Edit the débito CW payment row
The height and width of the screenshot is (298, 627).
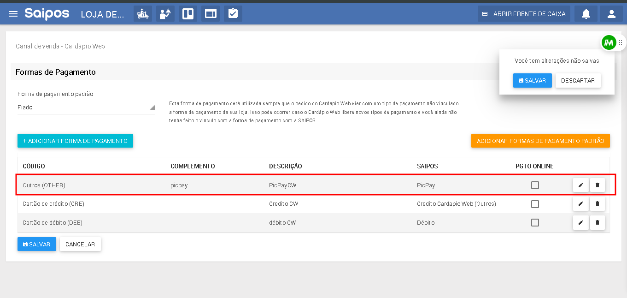(x=580, y=223)
